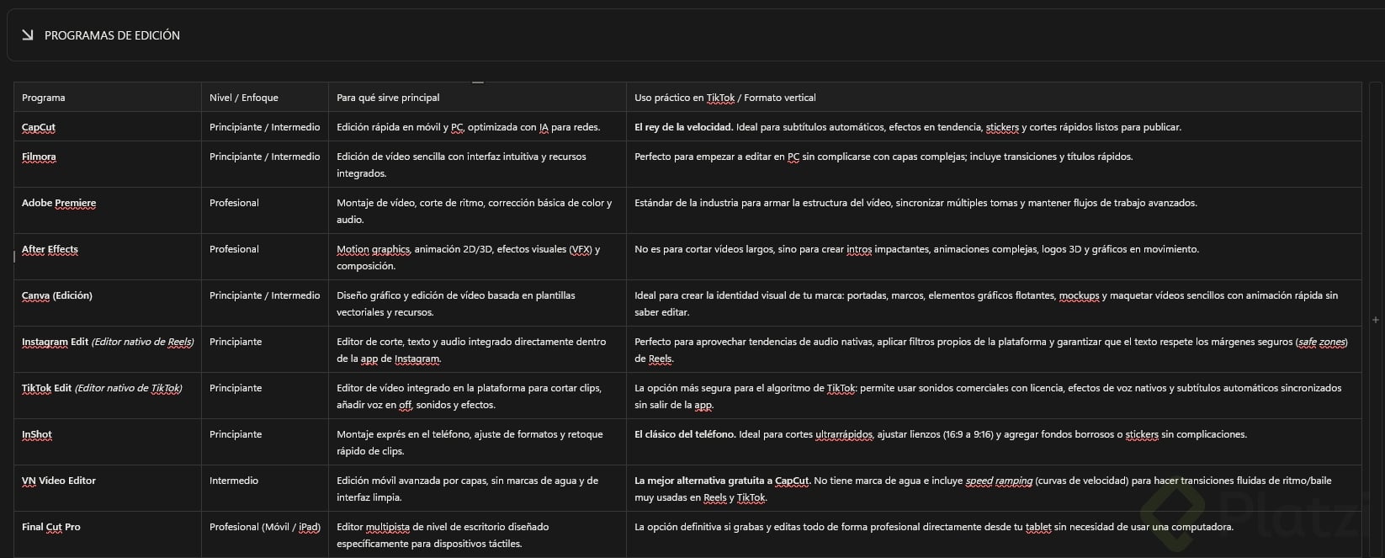Screen dimensions: 1385x558
Task: Click 'Montaje de vídeo, corte de ritmo' cell
Action: coord(477,210)
